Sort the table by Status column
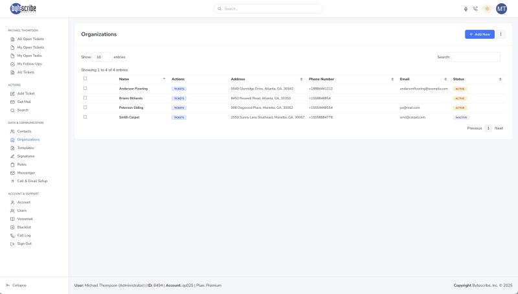Image resolution: width=518 pixels, height=294 pixels. tap(477, 79)
